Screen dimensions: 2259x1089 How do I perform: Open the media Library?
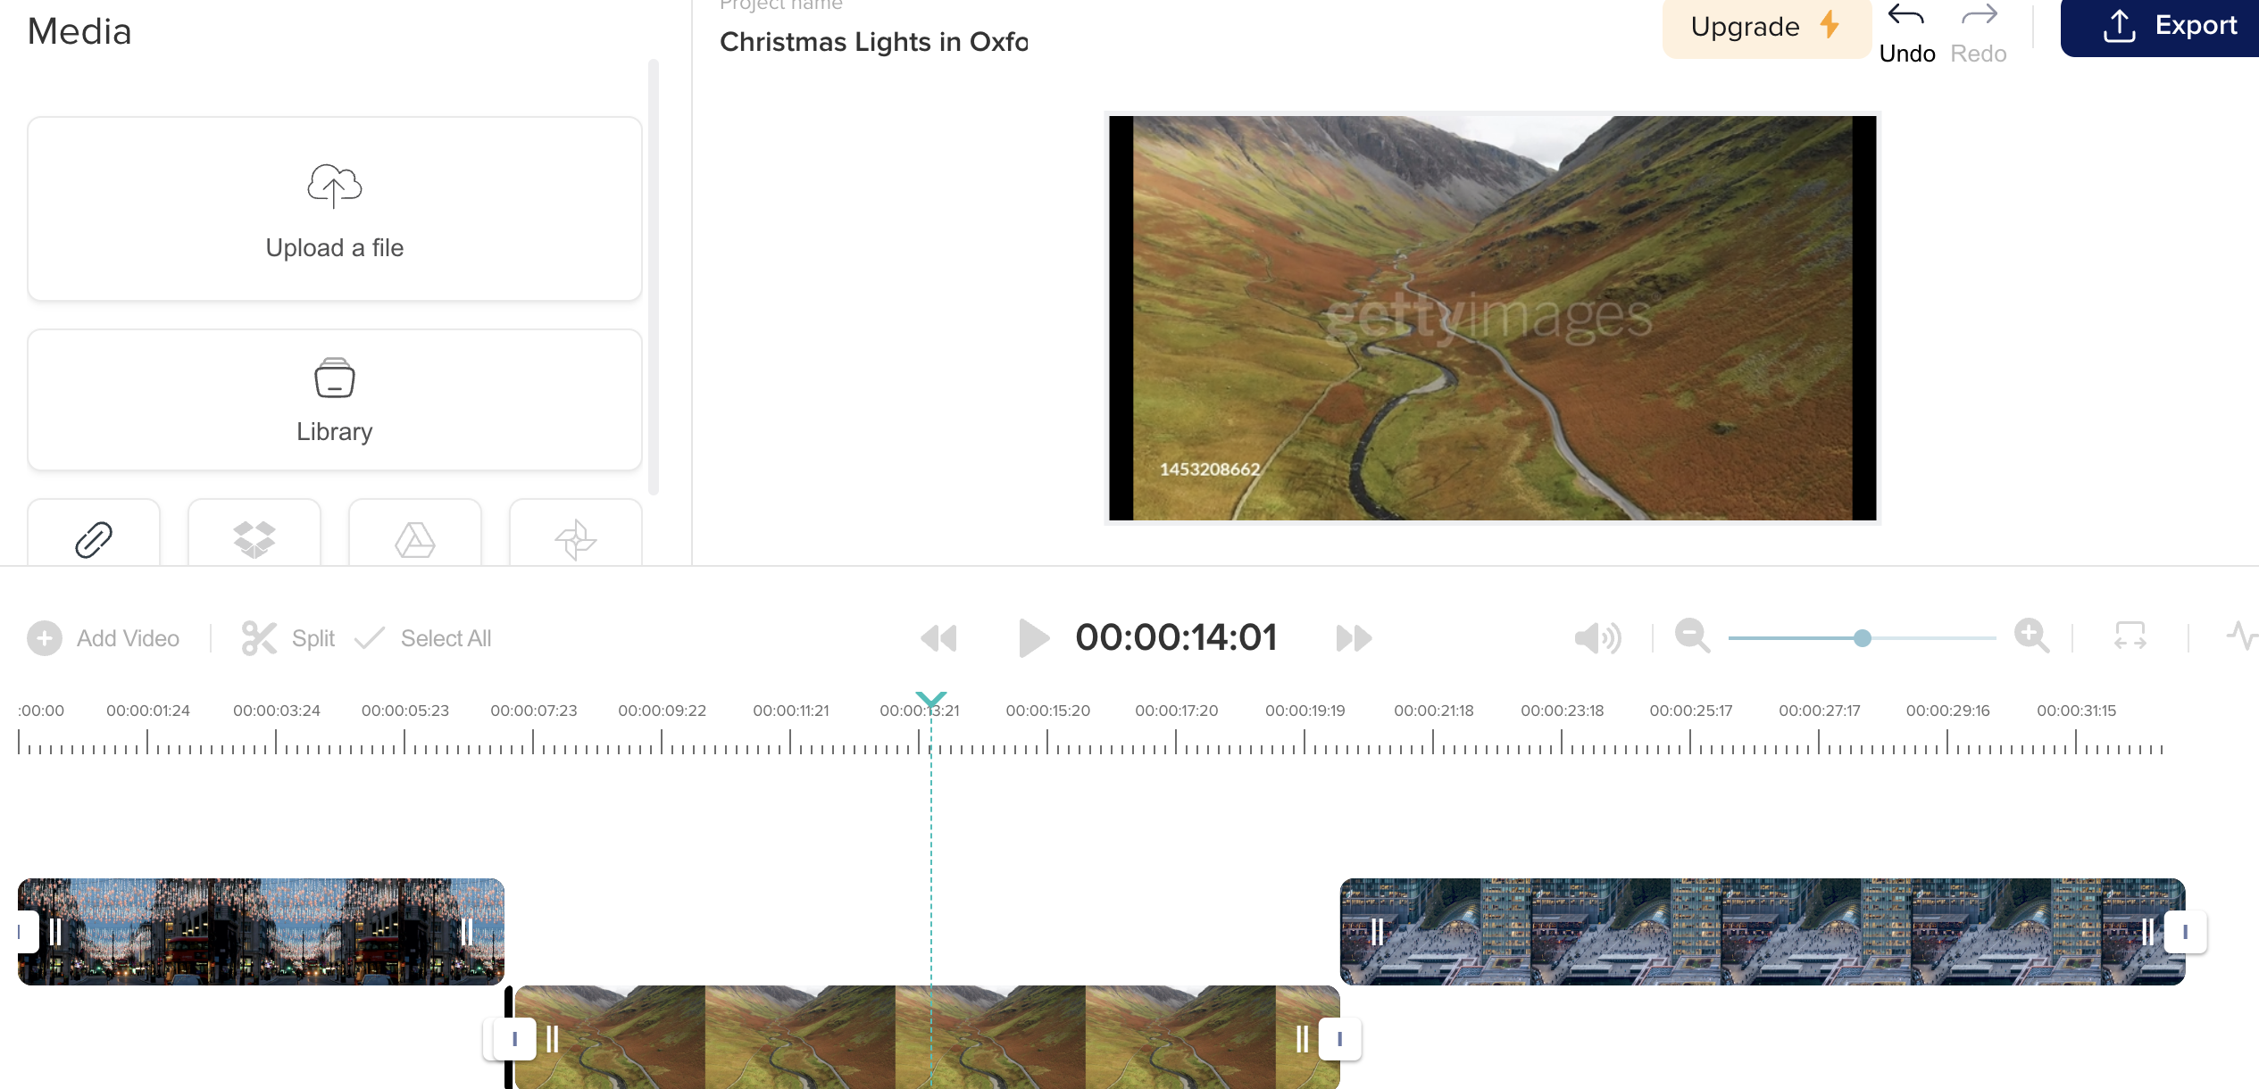tap(334, 400)
